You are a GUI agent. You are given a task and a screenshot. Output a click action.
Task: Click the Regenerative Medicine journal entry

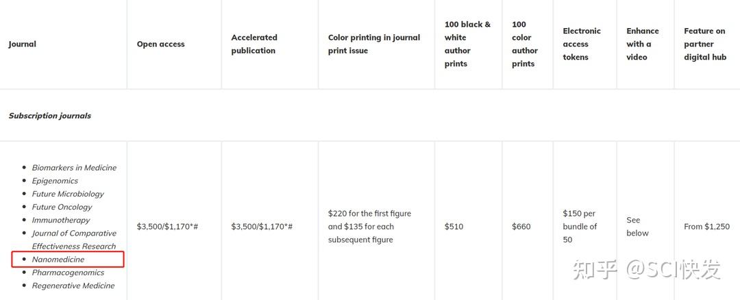(73, 286)
